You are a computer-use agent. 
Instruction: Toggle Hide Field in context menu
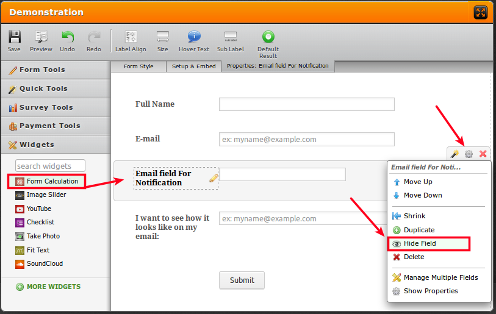point(420,243)
